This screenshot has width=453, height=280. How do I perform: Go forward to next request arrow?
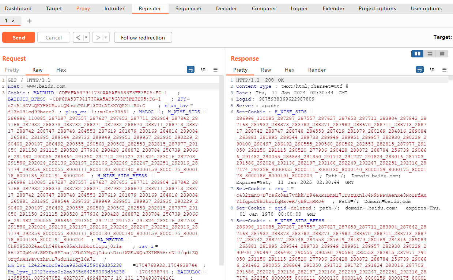[x=98, y=37]
